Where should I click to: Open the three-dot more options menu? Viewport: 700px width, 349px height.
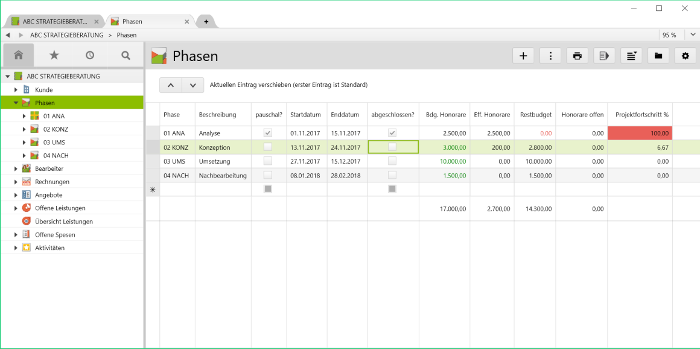(550, 56)
